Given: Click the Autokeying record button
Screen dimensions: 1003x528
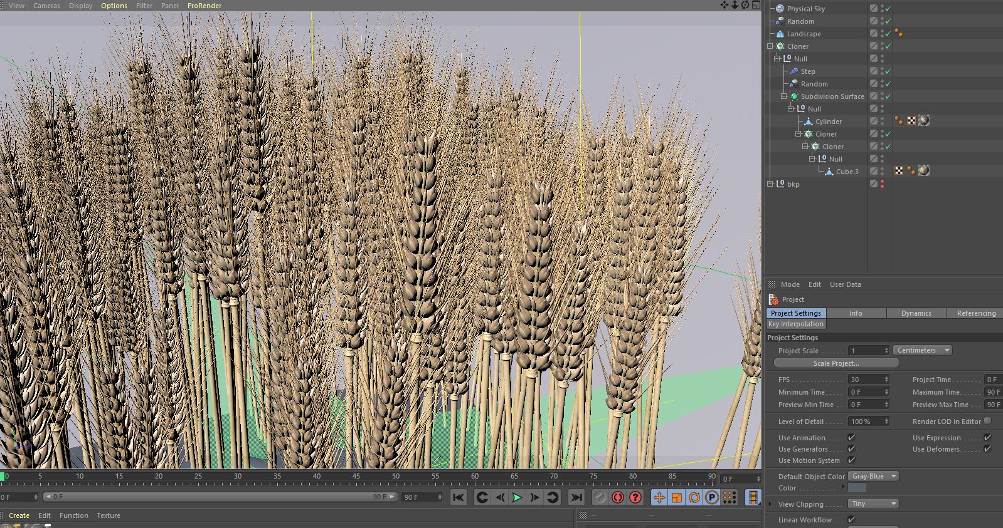Looking at the screenshot, I should [x=618, y=497].
